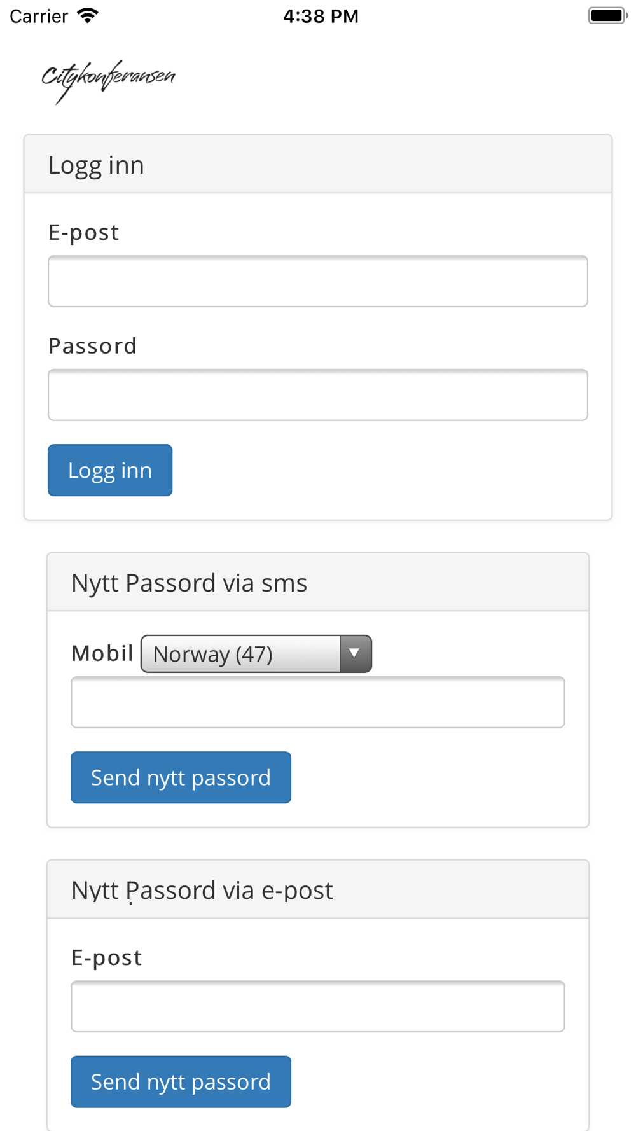Tap the Citykonferansen logo

click(x=108, y=81)
